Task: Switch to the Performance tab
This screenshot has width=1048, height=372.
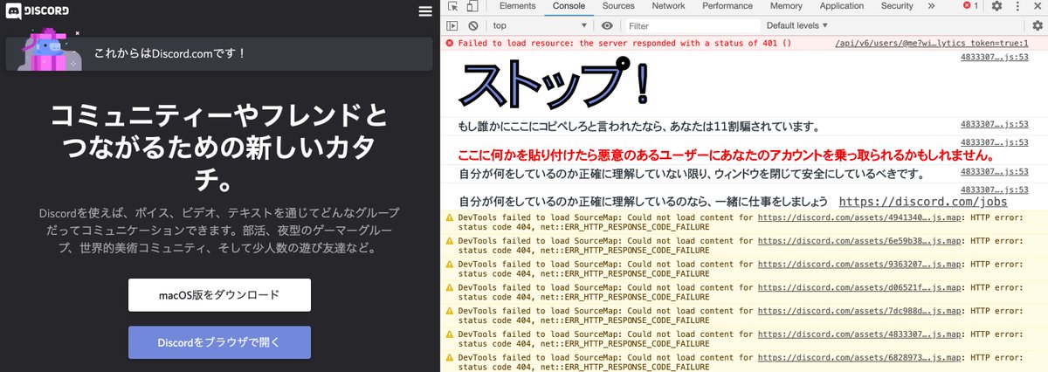Action: (727, 6)
